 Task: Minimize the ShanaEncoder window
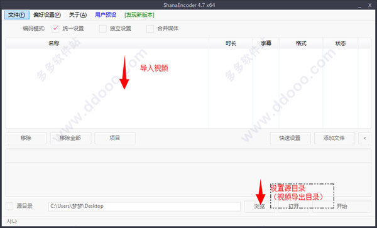point(359,6)
